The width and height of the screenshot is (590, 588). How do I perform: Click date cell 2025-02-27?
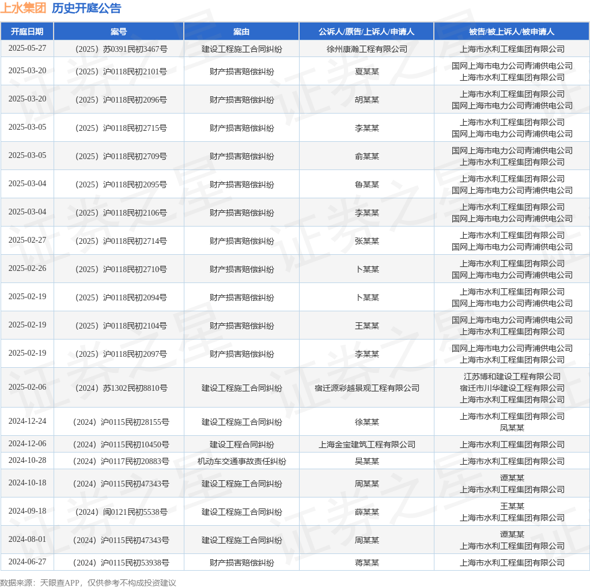click(27, 240)
